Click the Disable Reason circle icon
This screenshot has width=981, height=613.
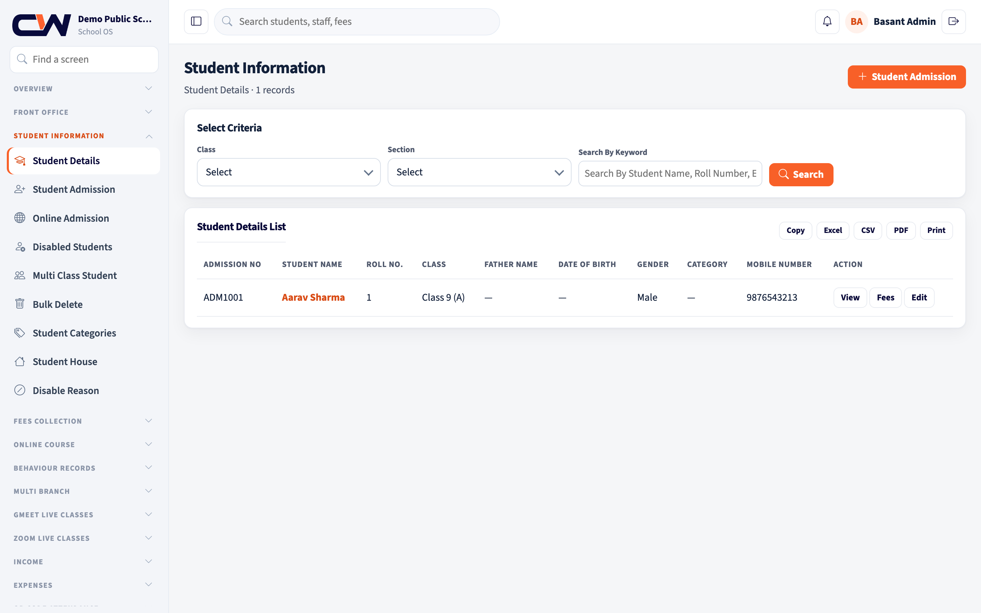tap(20, 390)
